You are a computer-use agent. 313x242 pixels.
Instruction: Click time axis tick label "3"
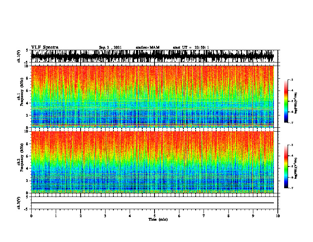105,216
